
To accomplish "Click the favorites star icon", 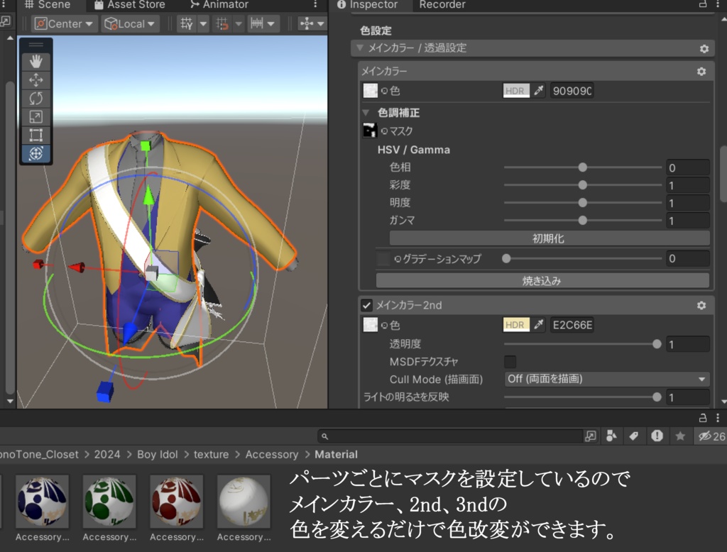I will [x=680, y=436].
